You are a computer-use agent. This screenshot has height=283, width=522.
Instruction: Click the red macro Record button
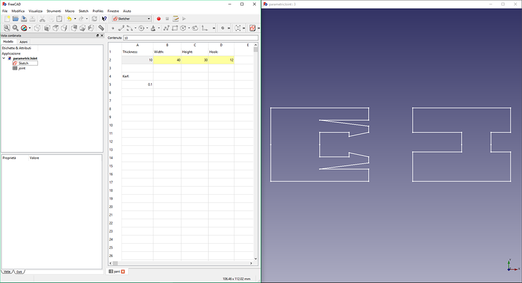(159, 19)
